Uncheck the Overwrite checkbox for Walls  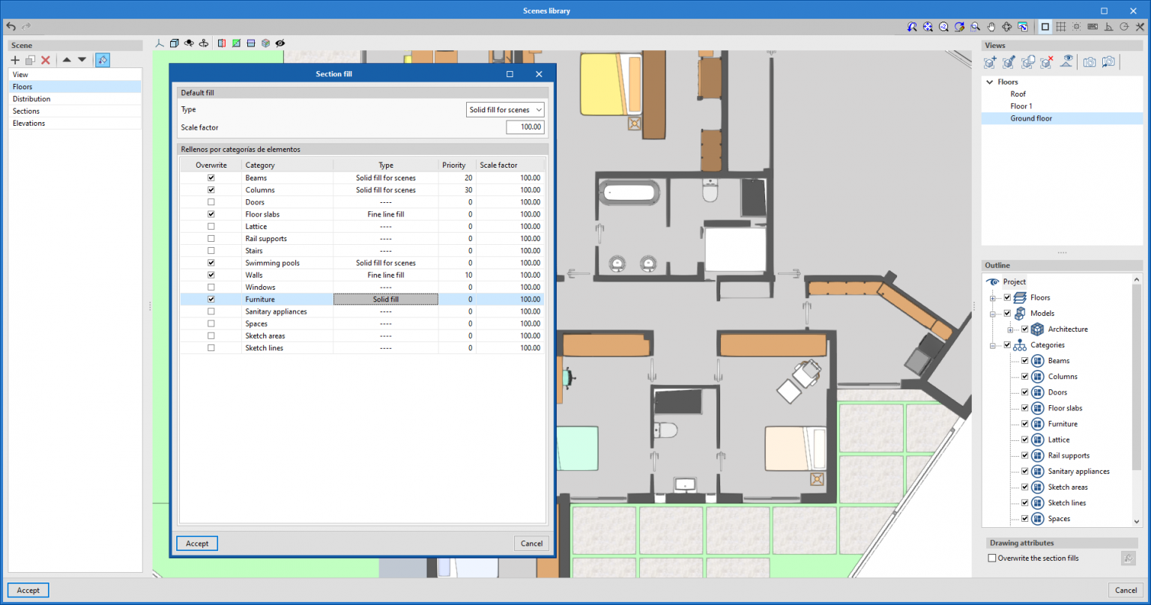click(x=211, y=275)
